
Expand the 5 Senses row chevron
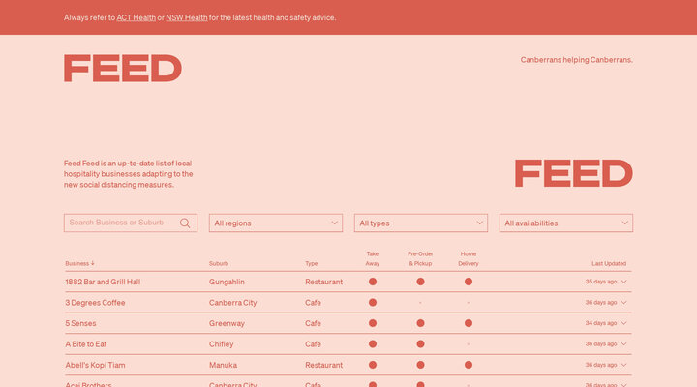click(624, 323)
